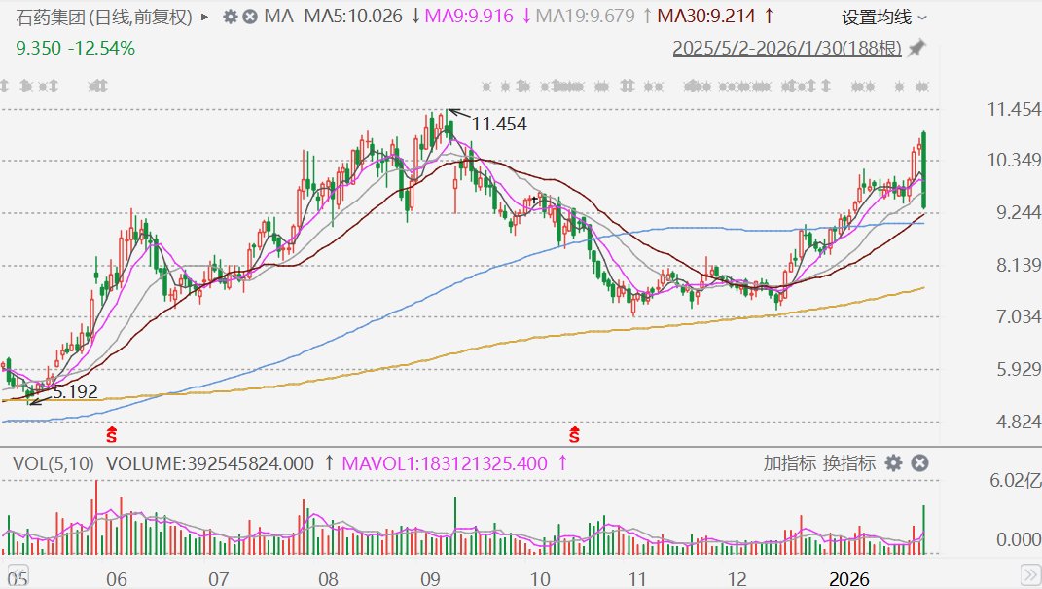Expand period arrow next to 石药集团 title

(203, 17)
